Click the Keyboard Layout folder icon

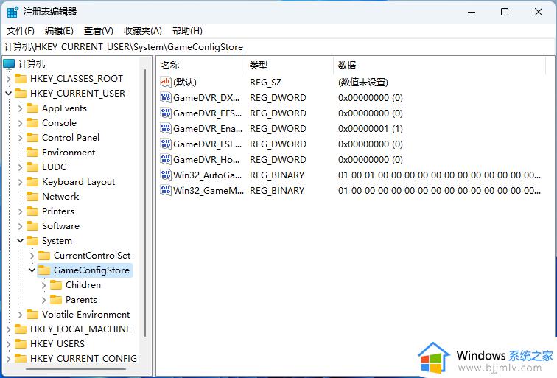pyautogui.click(x=32, y=182)
